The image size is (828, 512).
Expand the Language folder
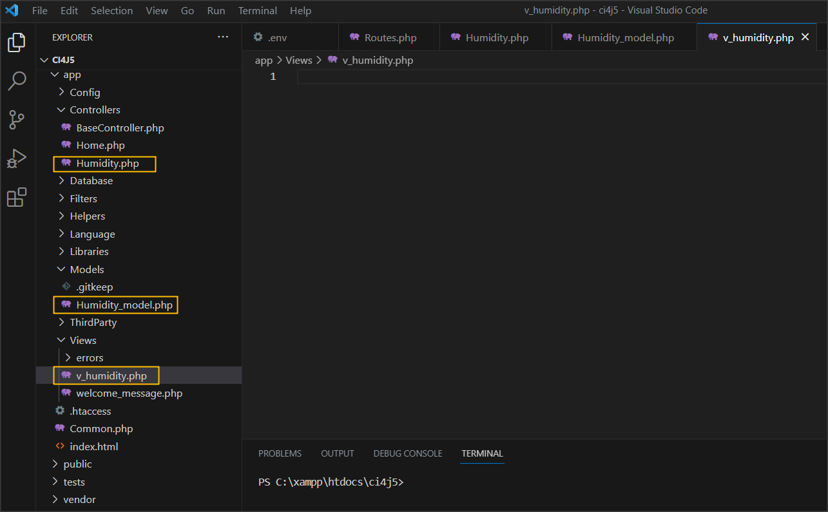(x=61, y=234)
